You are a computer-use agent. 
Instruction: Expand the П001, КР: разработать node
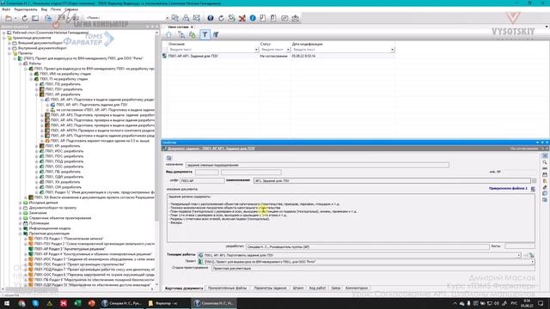tap(36, 146)
